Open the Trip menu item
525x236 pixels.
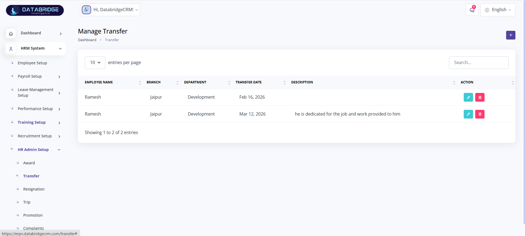[x=27, y=202]
